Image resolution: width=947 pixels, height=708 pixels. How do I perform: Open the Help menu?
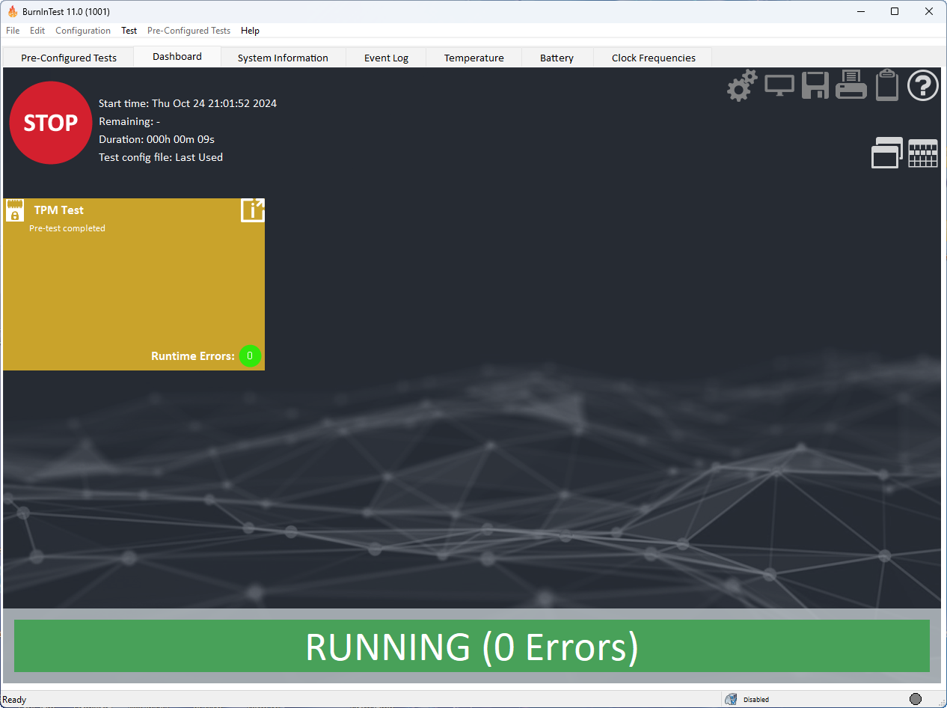coord(250,31)
